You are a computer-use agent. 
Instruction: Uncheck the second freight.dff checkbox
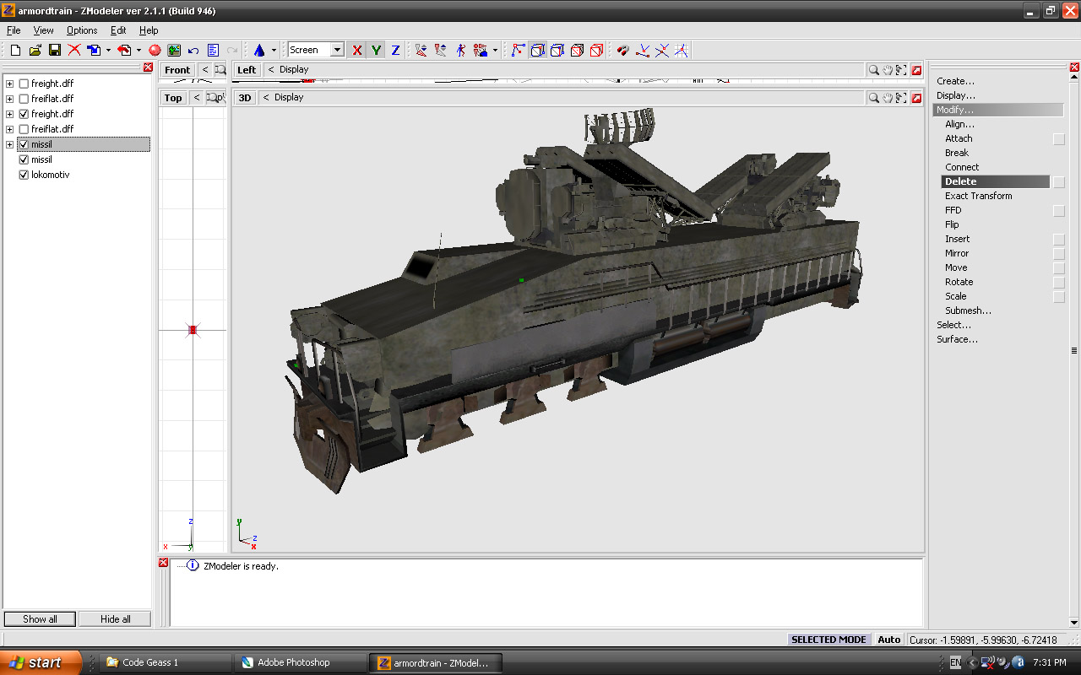24,114
